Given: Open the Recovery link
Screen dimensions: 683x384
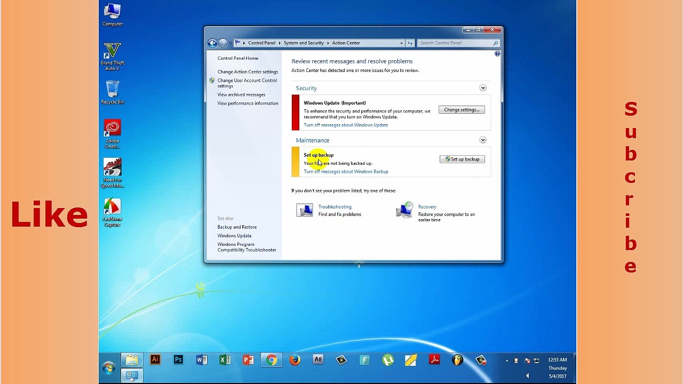Looking at the screenshot, I should click(x=427, y=207).
